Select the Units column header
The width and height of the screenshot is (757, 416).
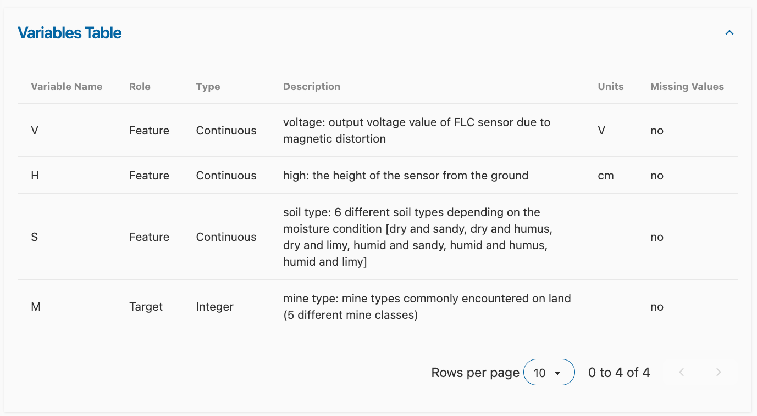(x=611, y=87)
